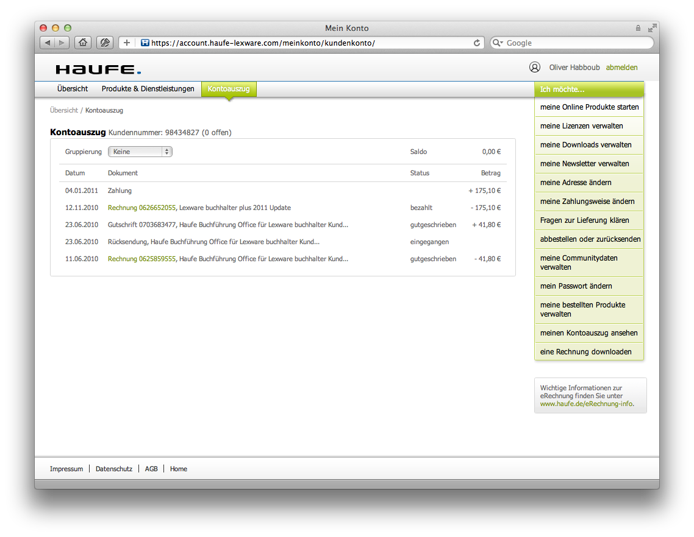Click the amount + 175,10 €
This screenshot has width=694, height=537.
pos(485,191)
